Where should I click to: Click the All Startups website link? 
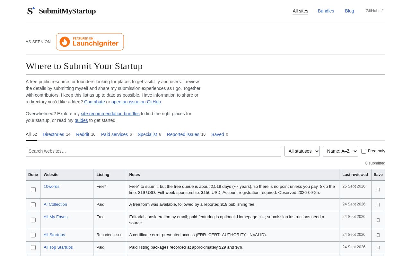pyautogui.click(x=54, y=235)
